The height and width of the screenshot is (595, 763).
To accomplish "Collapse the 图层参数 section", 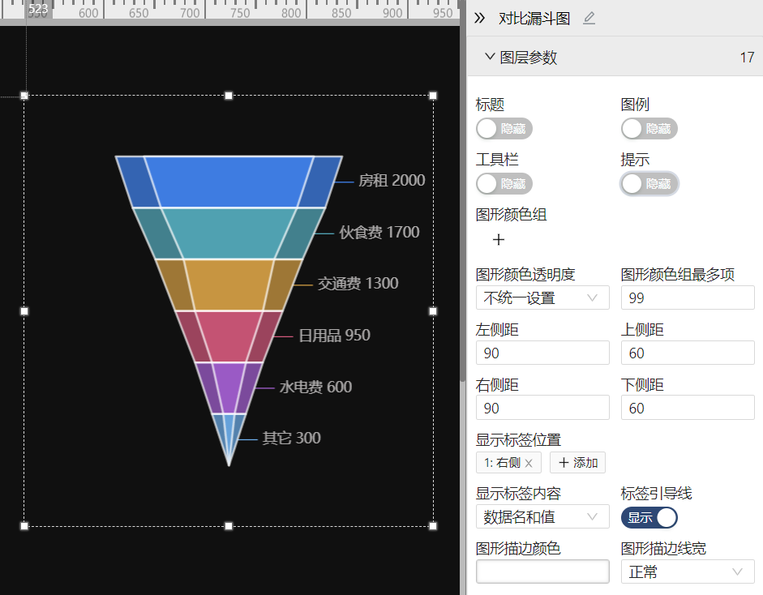I will (490, 57).
